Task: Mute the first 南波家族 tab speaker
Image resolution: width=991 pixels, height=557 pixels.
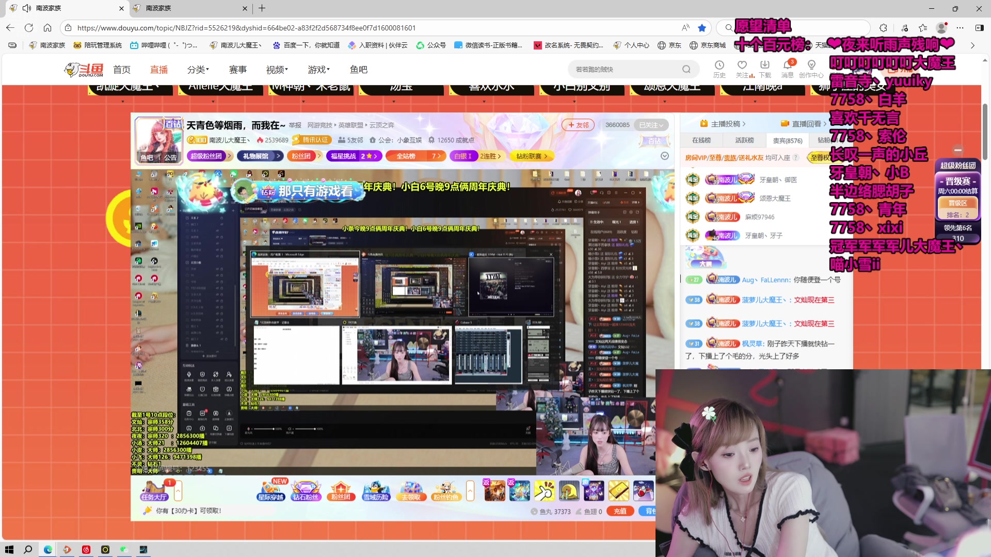Action: 27,8
